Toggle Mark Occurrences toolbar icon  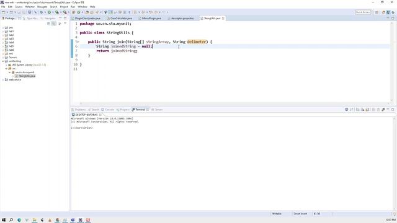tap(110, 12)
